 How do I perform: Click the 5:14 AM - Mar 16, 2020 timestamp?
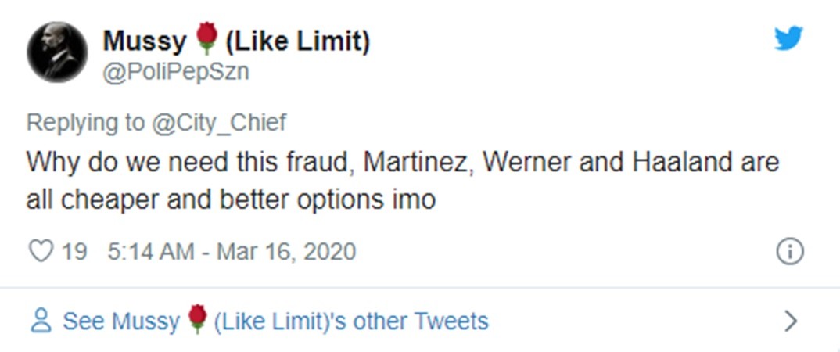point(228,252)
